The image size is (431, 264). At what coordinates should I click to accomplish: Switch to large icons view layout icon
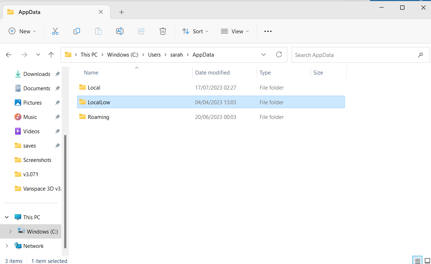click(x=427, y=260)
